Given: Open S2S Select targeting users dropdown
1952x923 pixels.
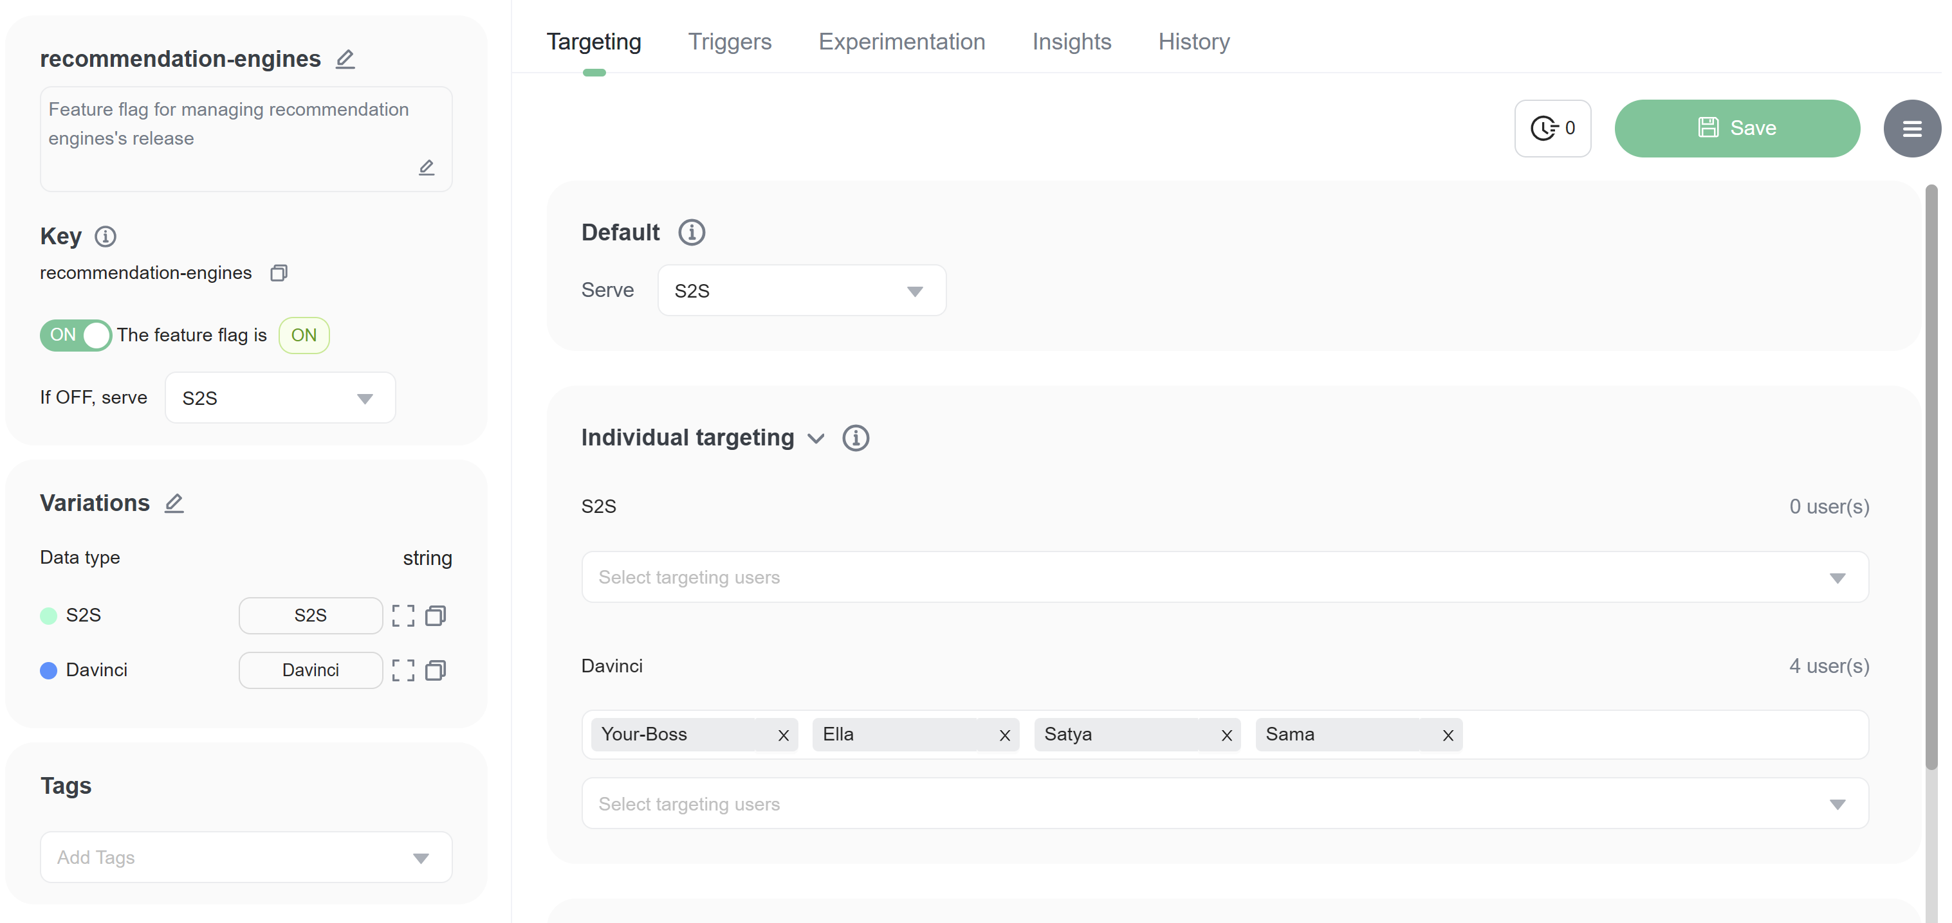Looking at the screenshot, I should click(x=1224, y=578).
